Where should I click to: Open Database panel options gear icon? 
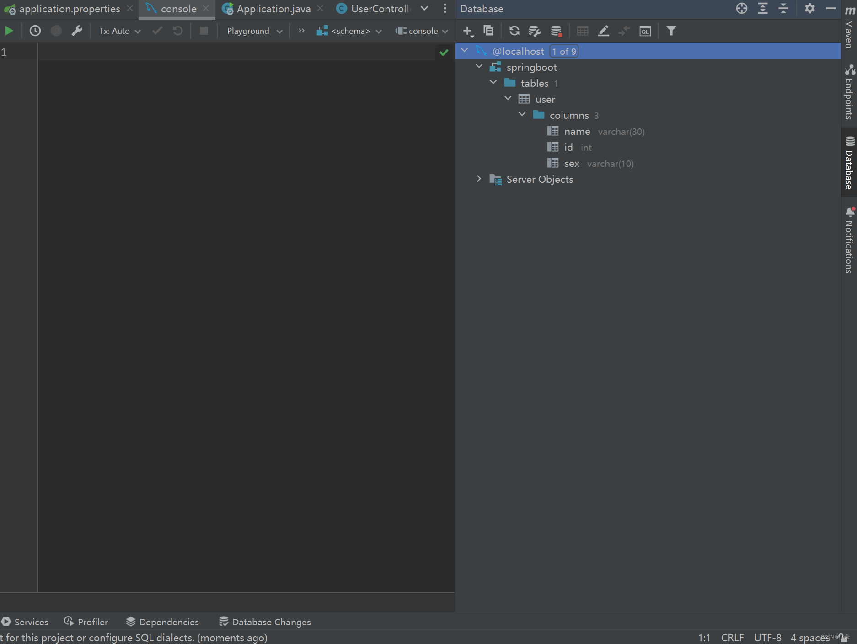(x=810, y=8)
